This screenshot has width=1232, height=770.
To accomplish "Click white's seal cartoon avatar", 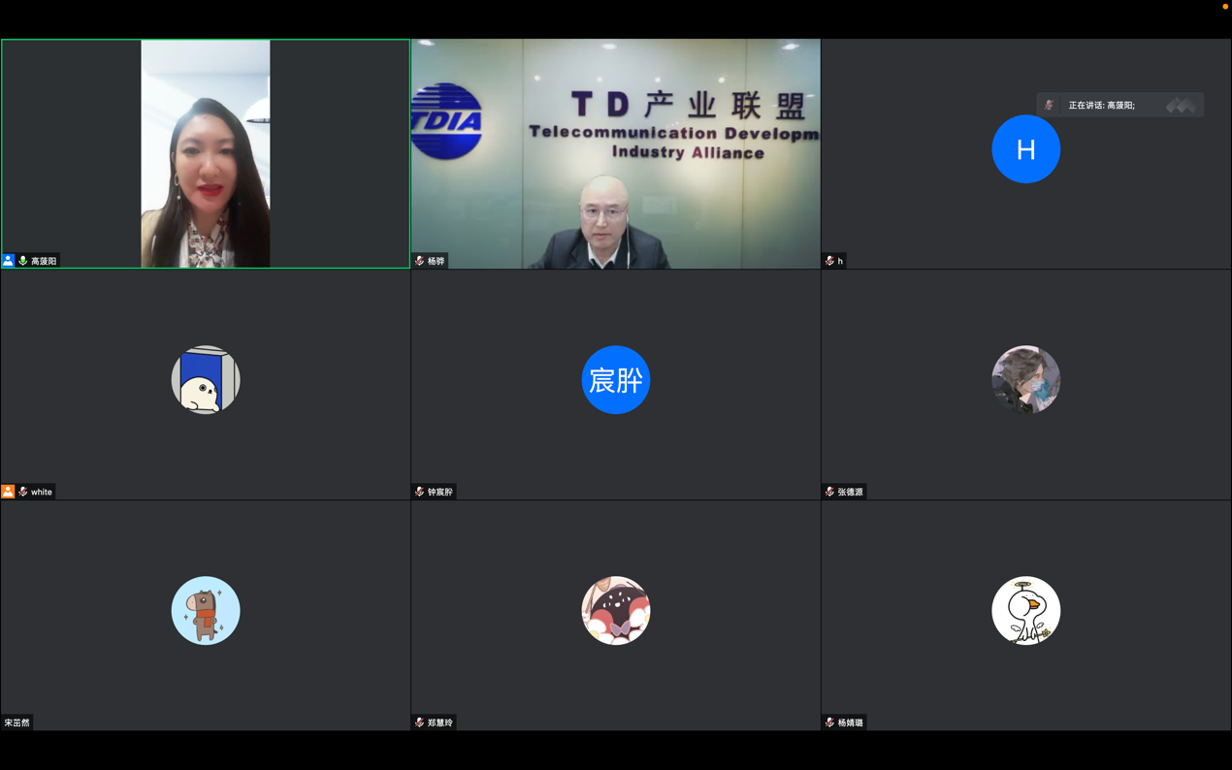I will [206, 380].
